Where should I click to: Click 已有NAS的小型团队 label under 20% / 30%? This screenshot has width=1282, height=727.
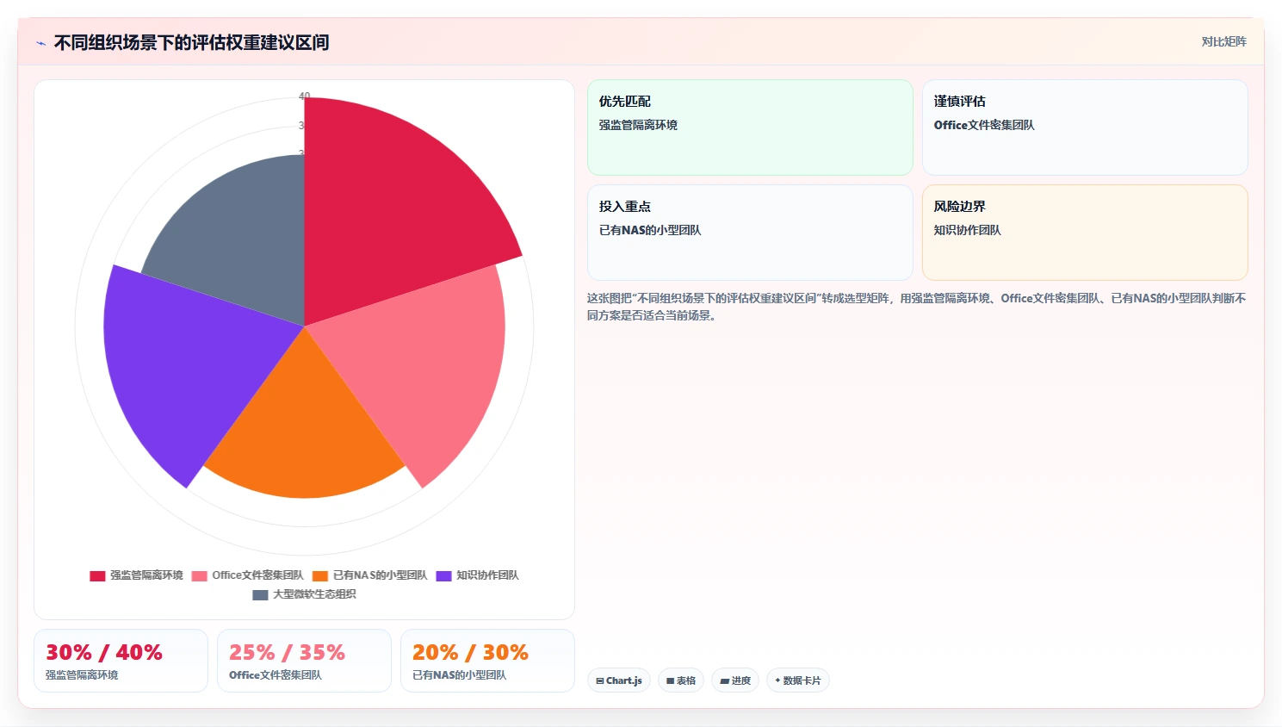pyautogui.click(x=460, y=675)
